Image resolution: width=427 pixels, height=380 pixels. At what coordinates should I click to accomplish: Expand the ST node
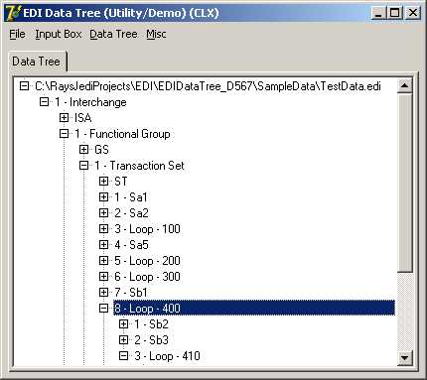point(103,182)
